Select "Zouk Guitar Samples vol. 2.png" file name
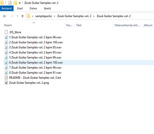The width and height of the screenshot is (154, 134). coord(29,83)
